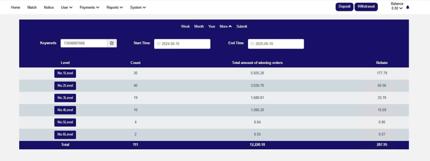The width and height of the screenshot is (430, 161).
Task: Click the Level column header
Action: coord(65,63)
